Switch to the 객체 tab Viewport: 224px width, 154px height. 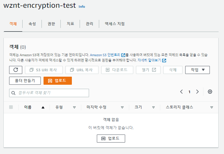click(13, 24)
